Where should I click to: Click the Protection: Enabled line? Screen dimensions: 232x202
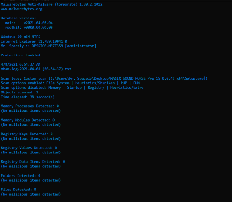coord(20,55)
